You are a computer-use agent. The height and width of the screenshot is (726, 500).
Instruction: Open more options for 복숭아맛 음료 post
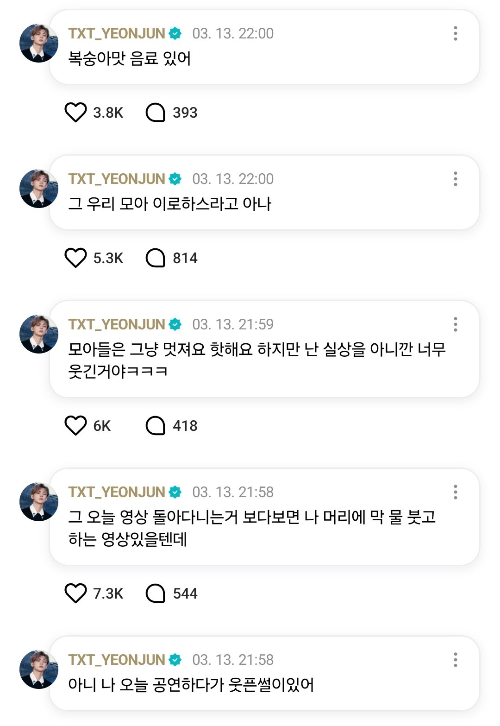[x=456, y=33]
